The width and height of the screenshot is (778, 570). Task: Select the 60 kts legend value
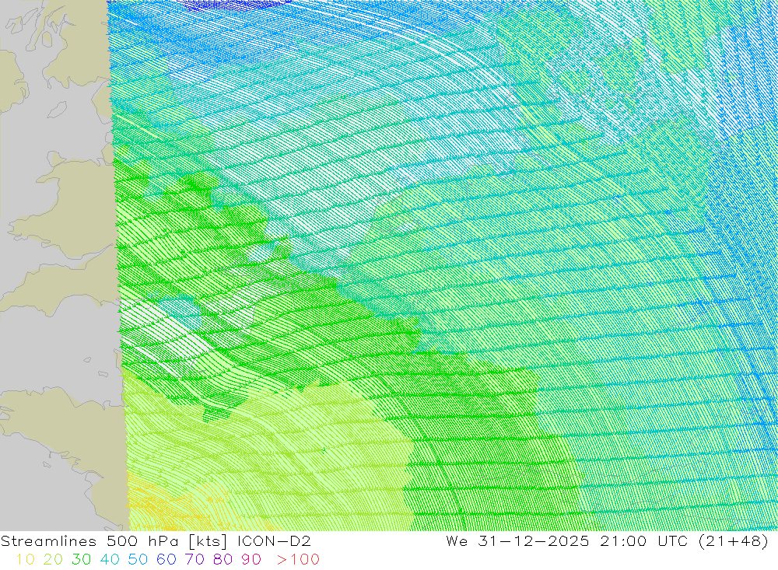pyautogui.click(x=166, y=560)
